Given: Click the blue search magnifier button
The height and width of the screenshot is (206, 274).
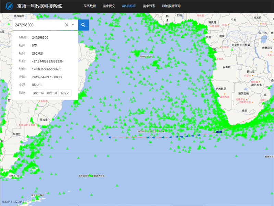Looking at the screenshot, I should (x=83, y=25).
